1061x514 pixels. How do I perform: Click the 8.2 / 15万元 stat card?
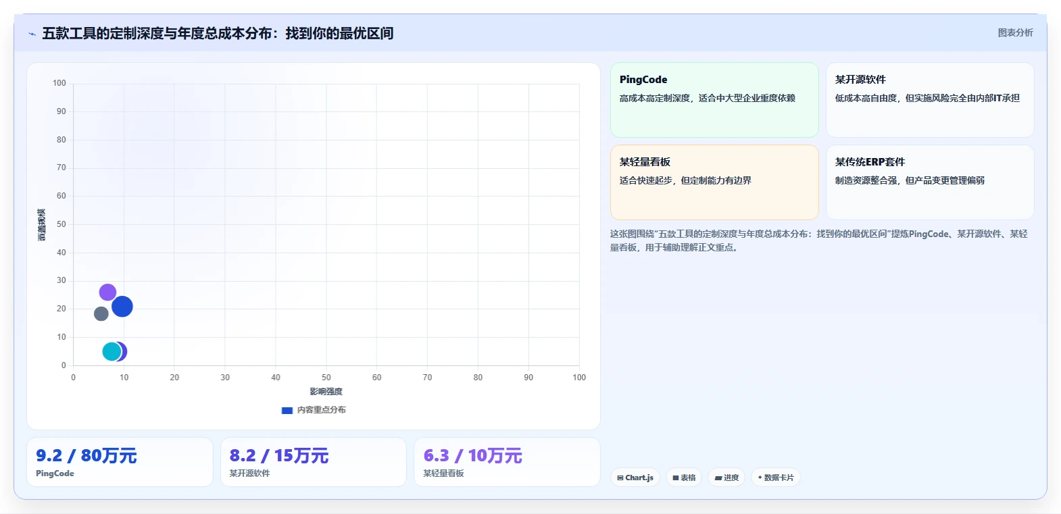(x=314, y=462)
